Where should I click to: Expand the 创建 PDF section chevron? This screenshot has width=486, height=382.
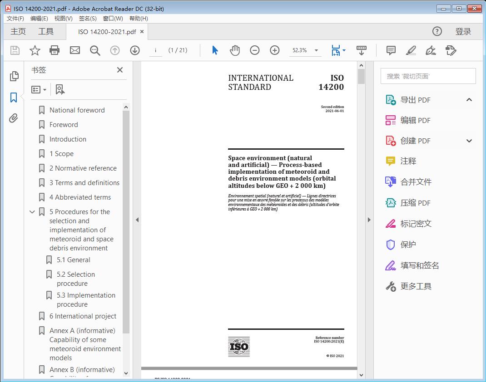[469, 141]
